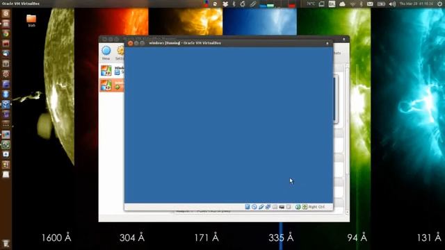Image resolution: width=445 pixels, height=250 pixels.
Task: Click the optical disc status icon
Action: [x=254, y=207]
